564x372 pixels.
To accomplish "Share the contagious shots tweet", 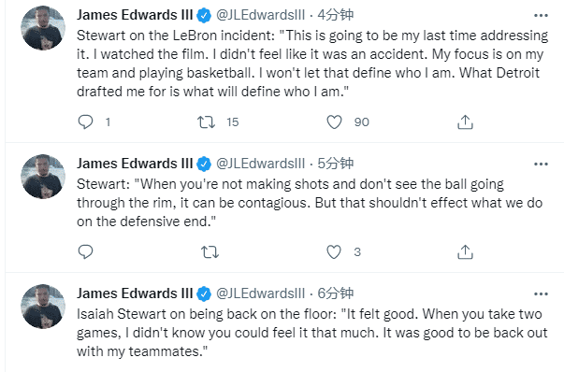I will (x=465, y=252).
